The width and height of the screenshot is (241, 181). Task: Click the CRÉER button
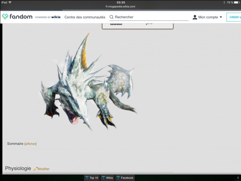click(234, 17)
